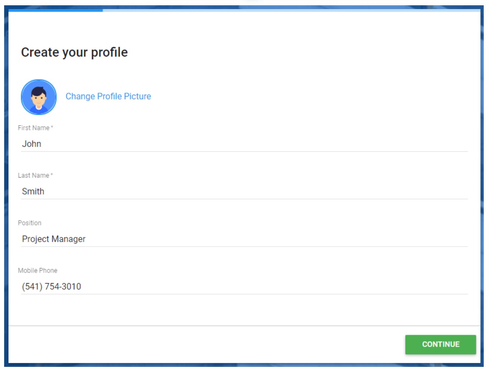This screenshot has width=489, height=371.
Task: Click the Create your profile heading
Action: [x=74, y=52]
